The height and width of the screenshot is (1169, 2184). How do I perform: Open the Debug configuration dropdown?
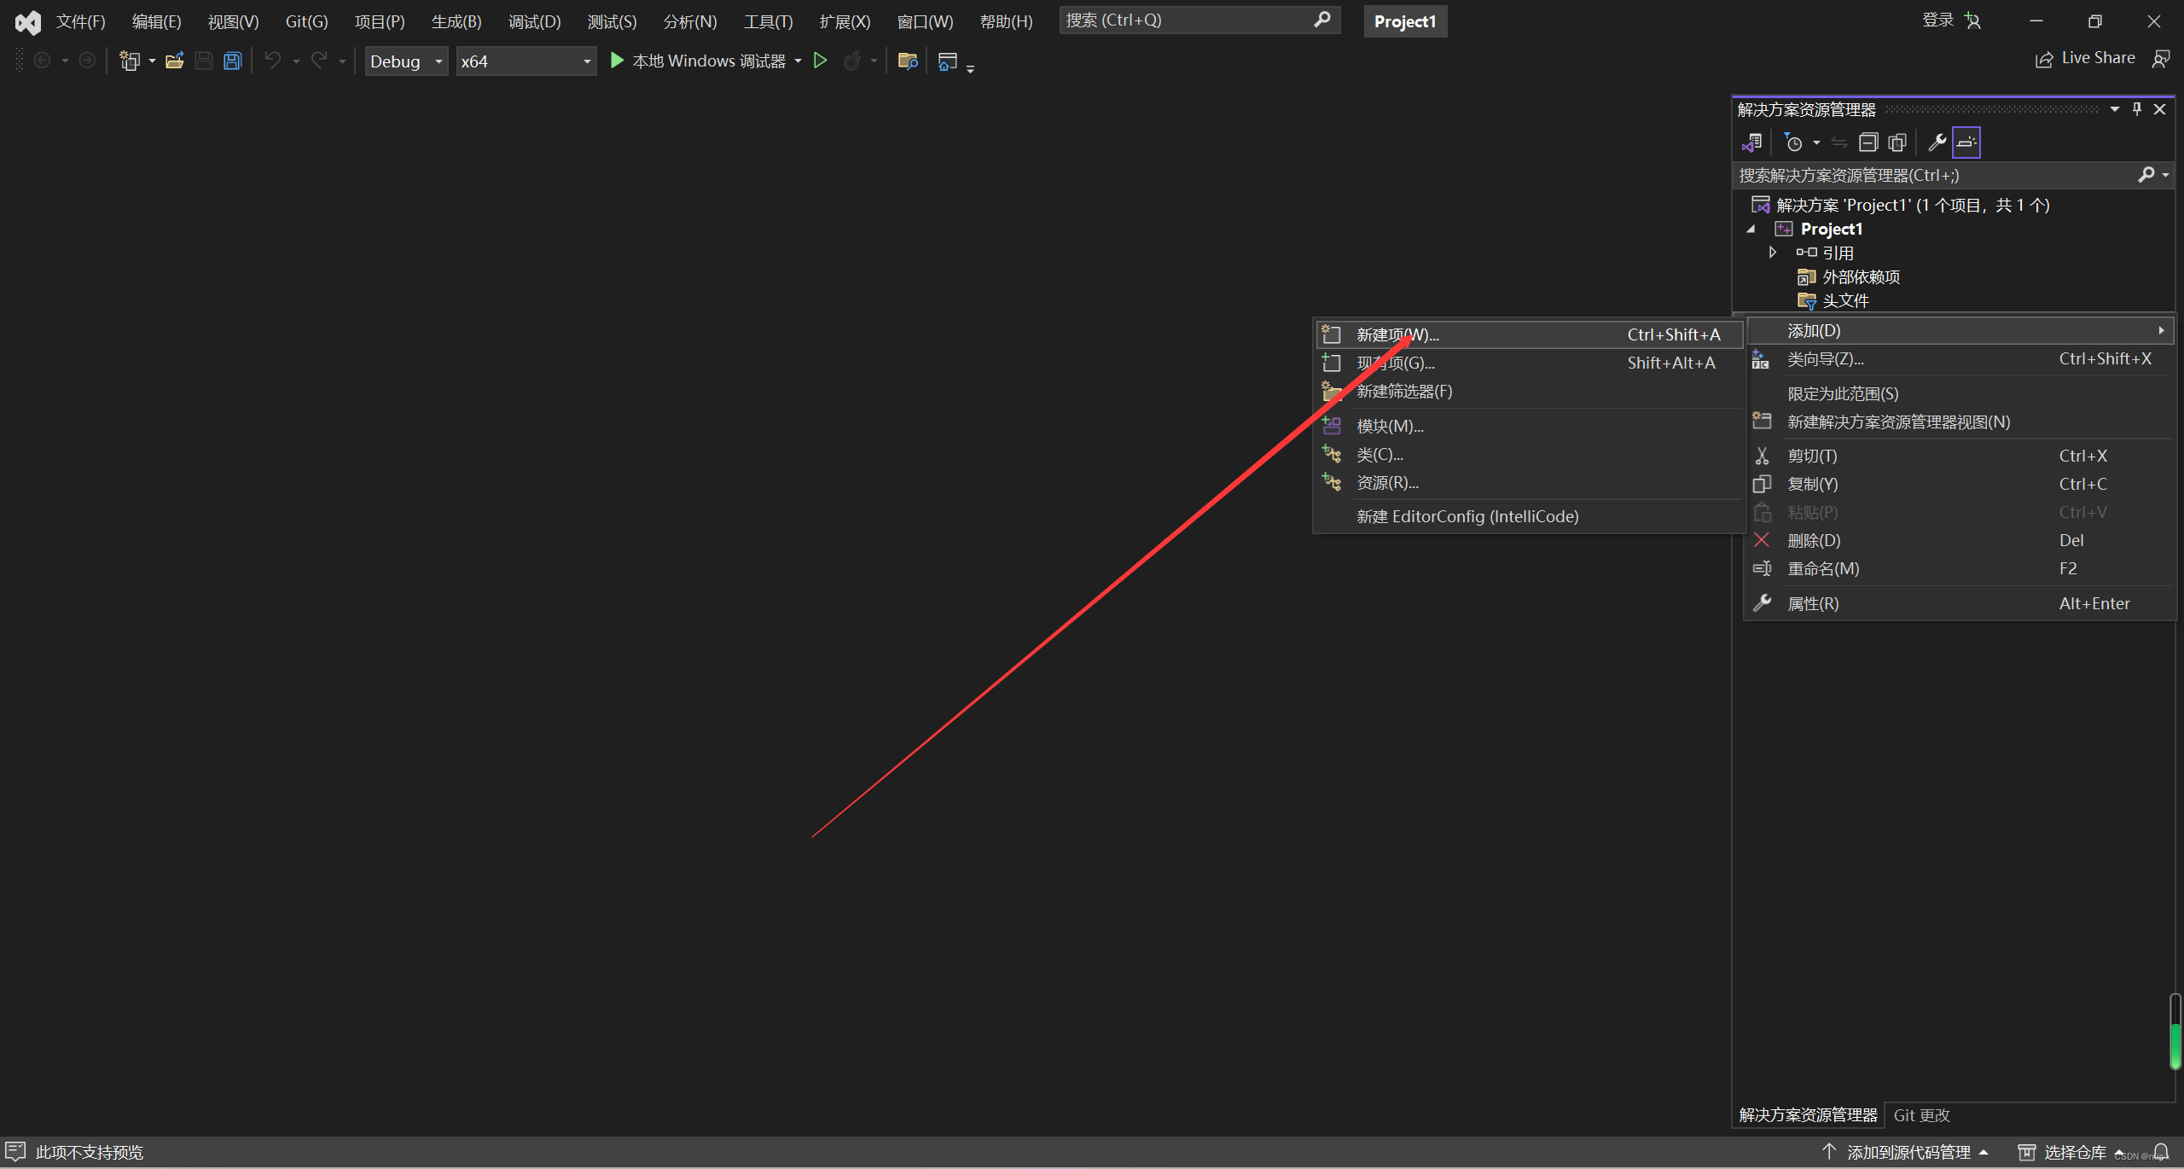point(406,61)
